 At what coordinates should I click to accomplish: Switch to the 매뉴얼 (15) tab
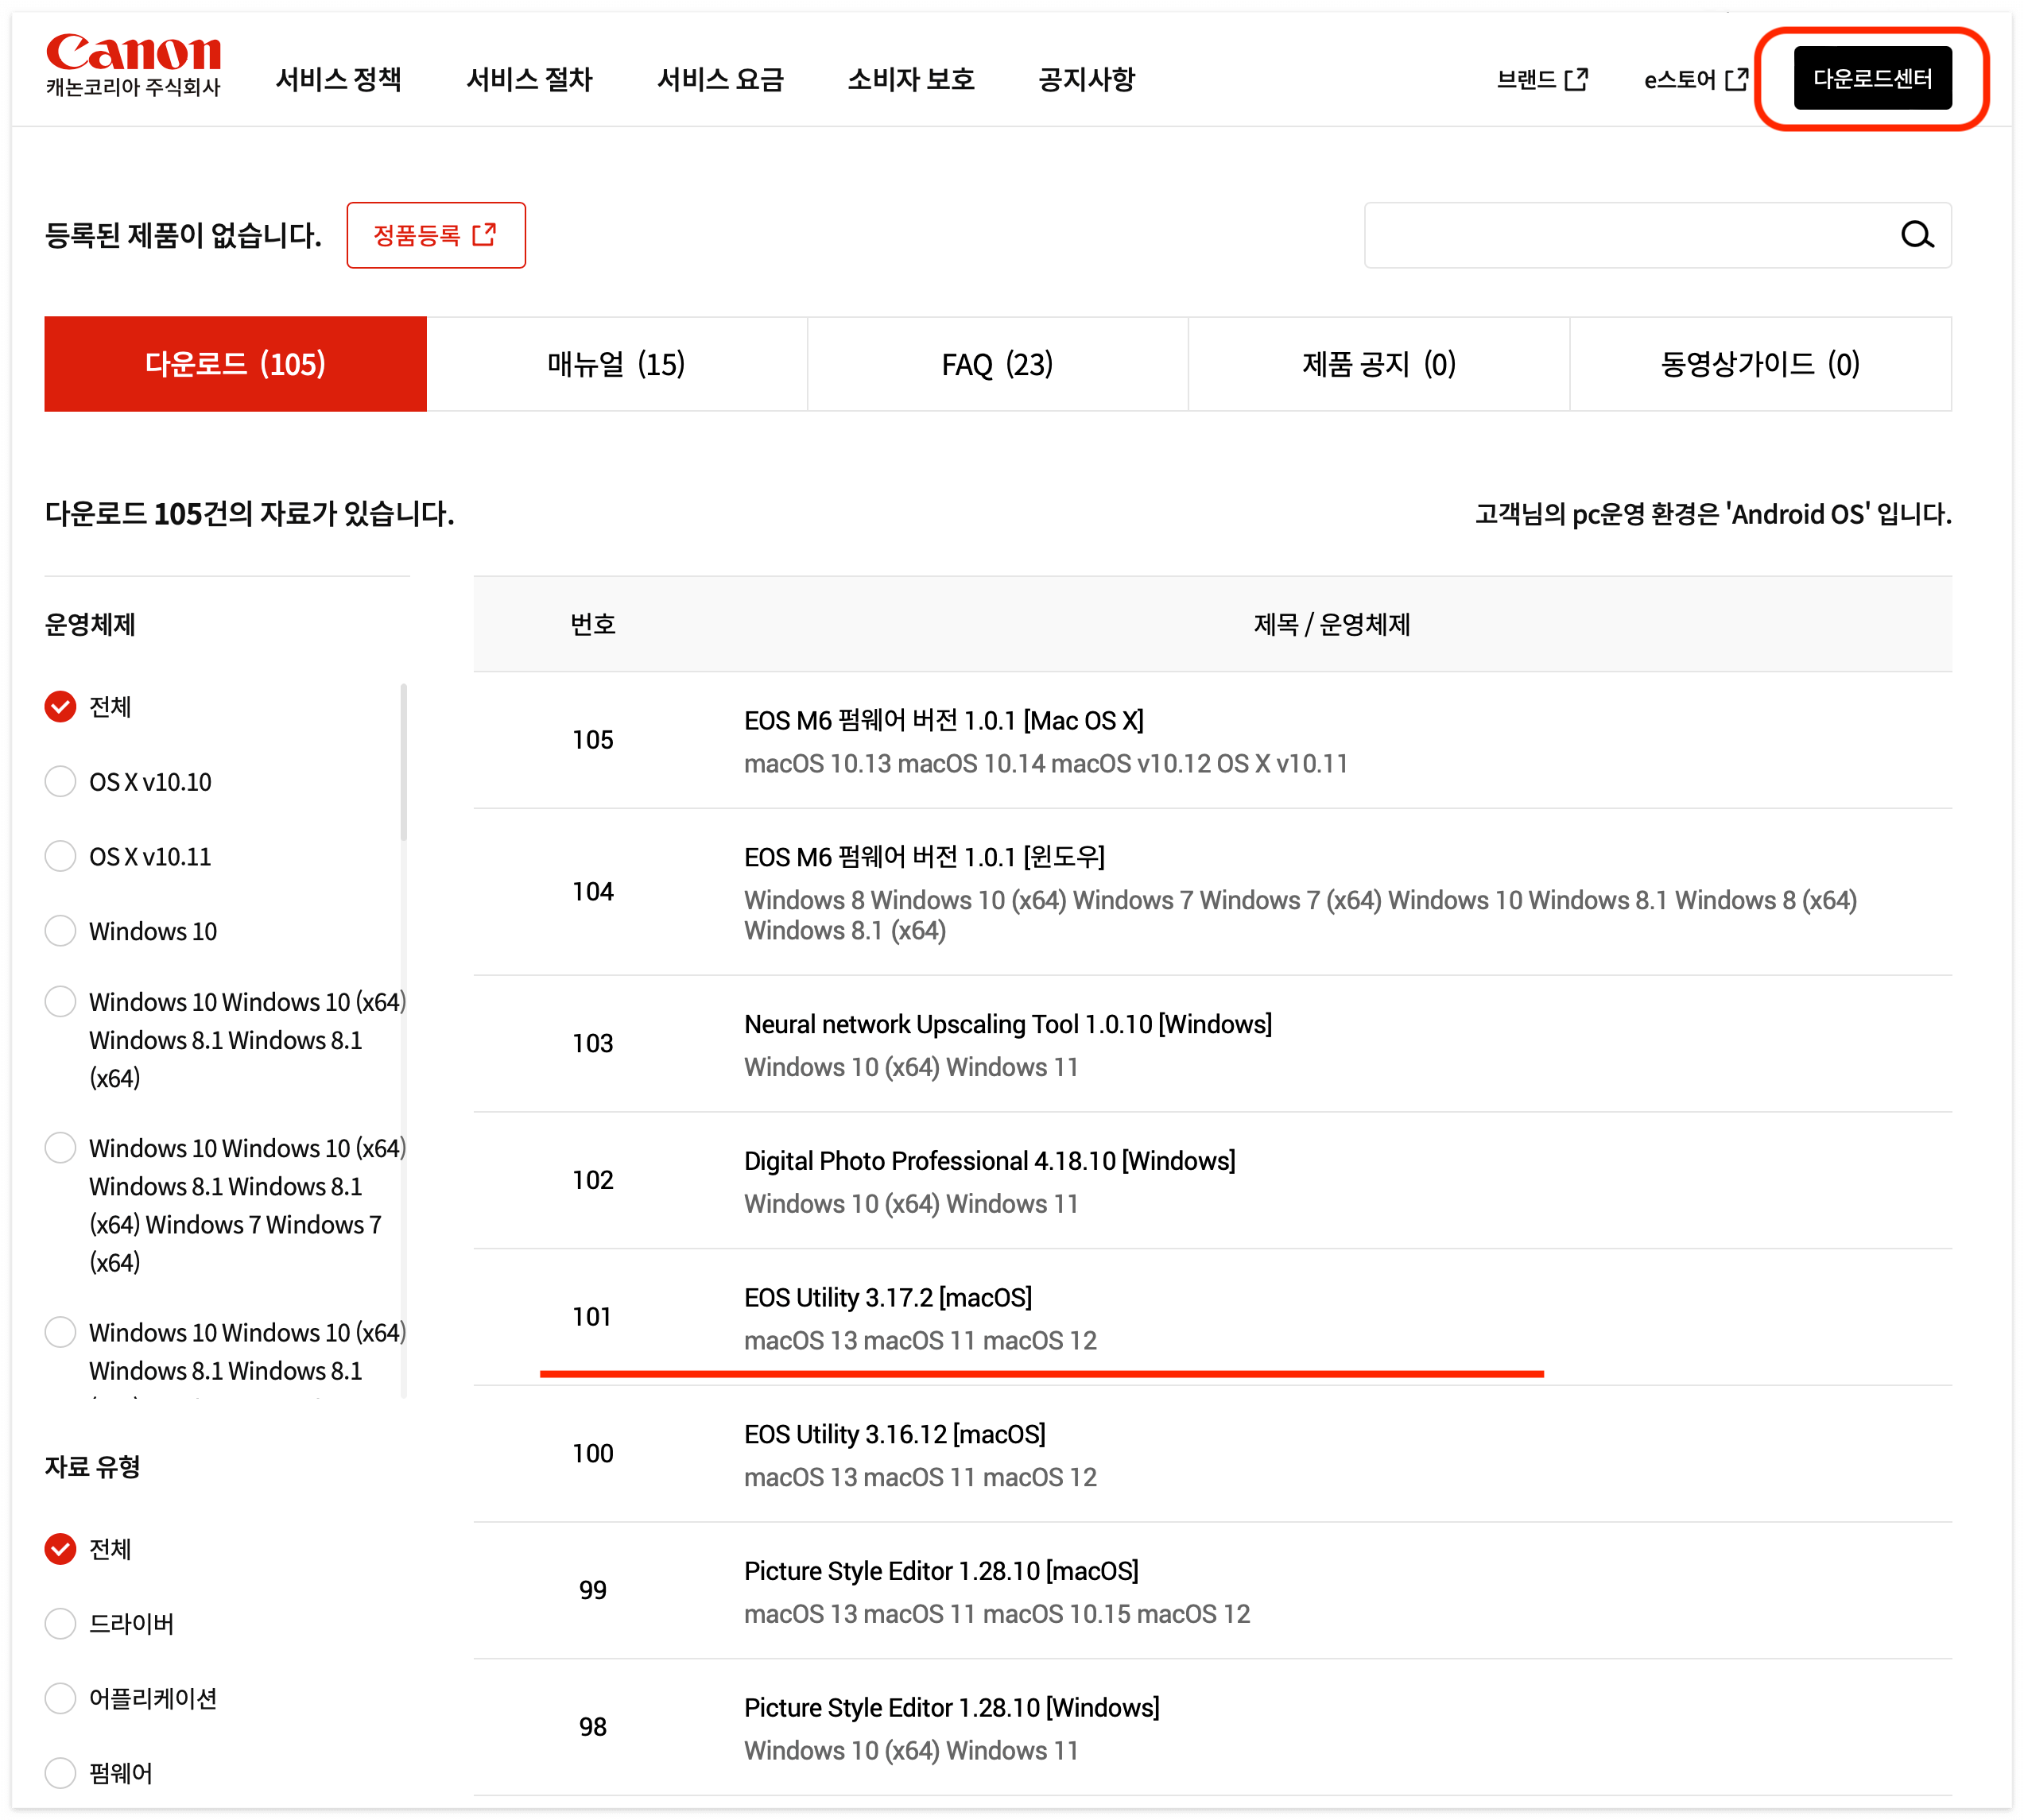click(x=616, y=364)
